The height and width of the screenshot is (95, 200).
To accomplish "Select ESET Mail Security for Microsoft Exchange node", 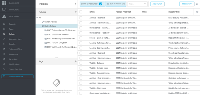I will (62, 47).
